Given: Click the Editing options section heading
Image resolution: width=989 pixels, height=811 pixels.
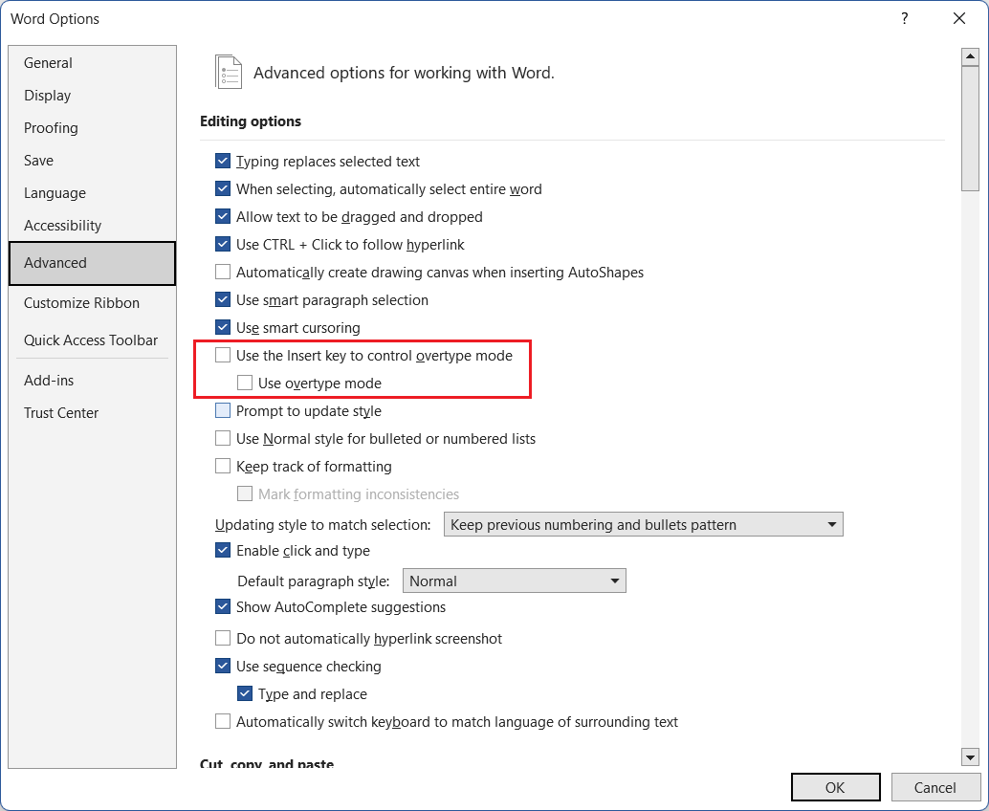Looking at the screenshot, I should 251,121.
